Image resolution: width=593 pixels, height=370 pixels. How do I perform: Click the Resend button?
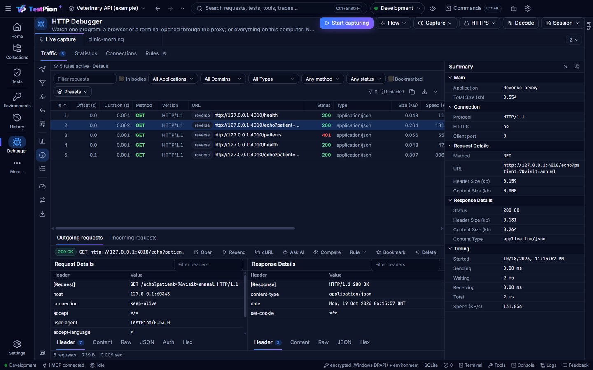pos(234,252)
